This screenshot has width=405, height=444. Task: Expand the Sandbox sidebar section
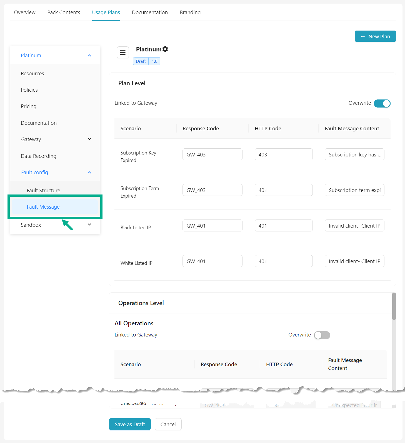89,225
